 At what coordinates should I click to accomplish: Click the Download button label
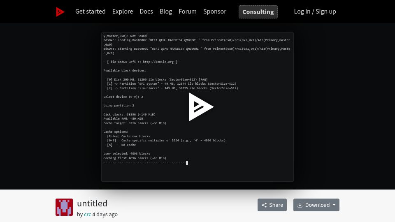(x=317, y=205)
